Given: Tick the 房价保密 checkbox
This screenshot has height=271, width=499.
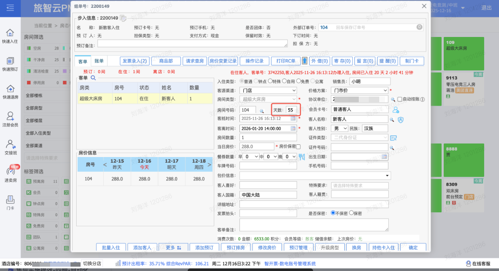Looking at the screenshot, I should pos(298,147).
